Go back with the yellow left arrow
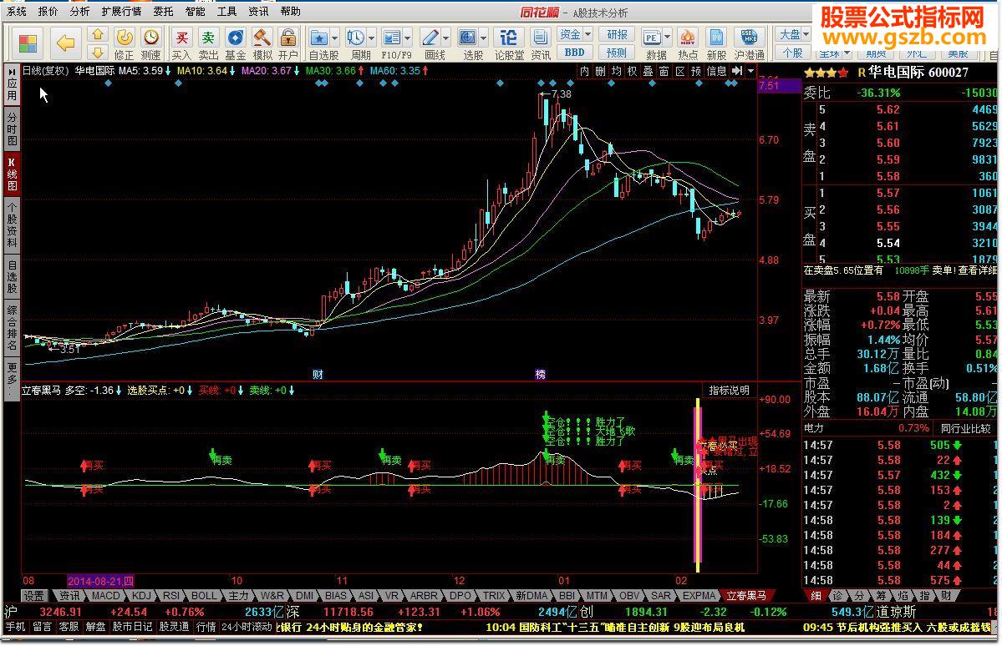 click(64, 43)
